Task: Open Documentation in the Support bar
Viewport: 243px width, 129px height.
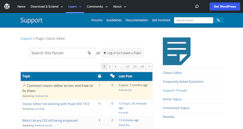Action: point(137,20)
